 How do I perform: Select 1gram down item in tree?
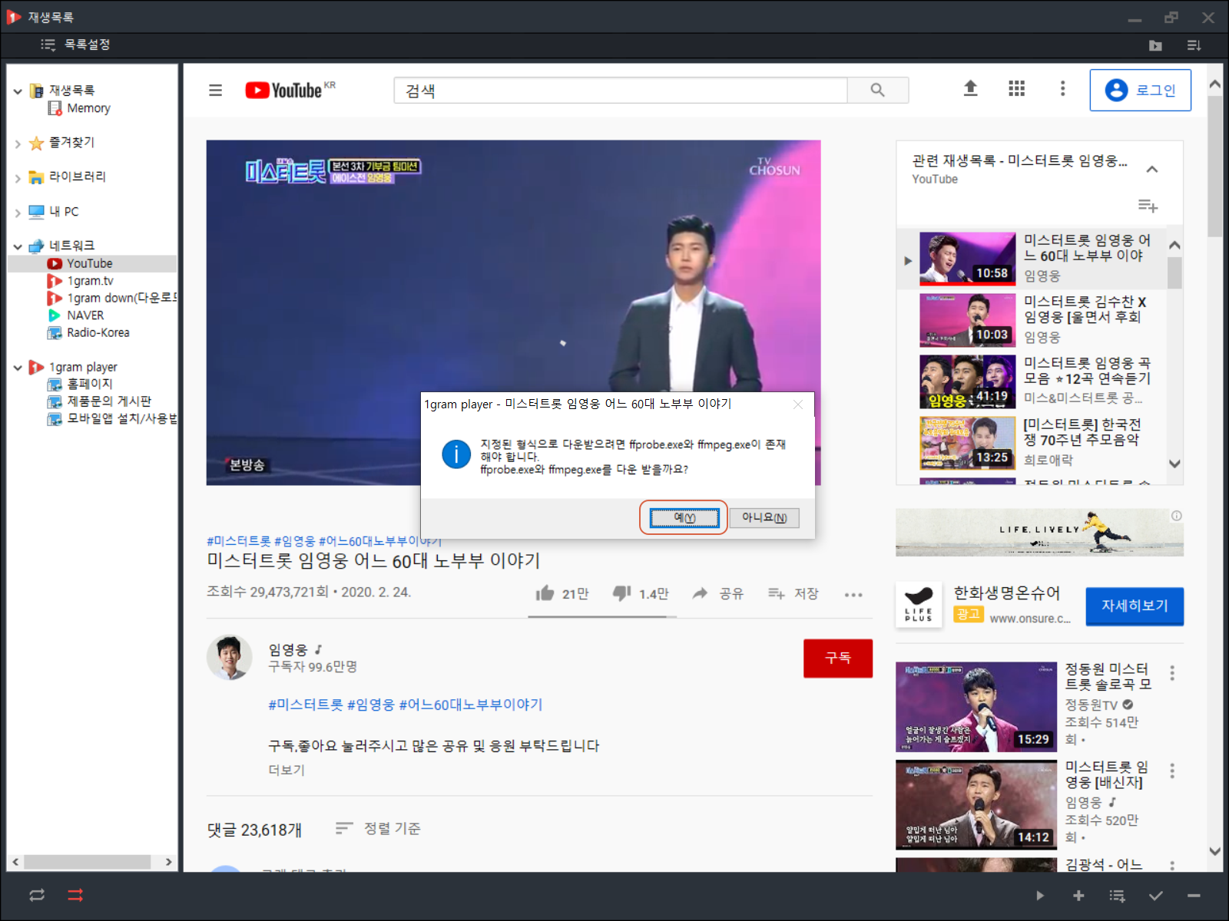click(112, 298)
